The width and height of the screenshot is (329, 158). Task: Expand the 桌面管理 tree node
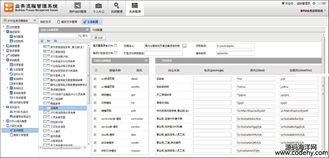click(3, 46)
